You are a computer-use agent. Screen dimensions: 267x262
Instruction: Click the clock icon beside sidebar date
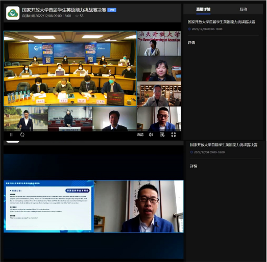[189, 29]
